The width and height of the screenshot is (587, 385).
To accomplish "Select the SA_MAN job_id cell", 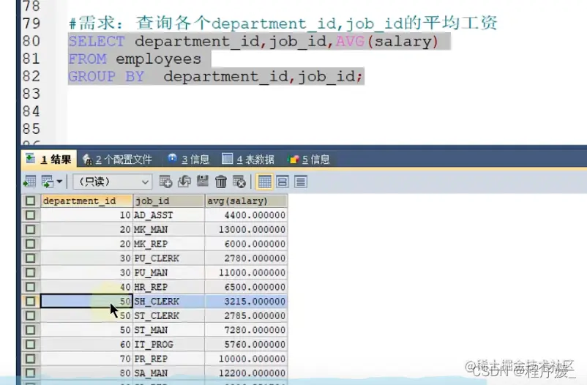I will pyautogui.click(x=169, y=373).
